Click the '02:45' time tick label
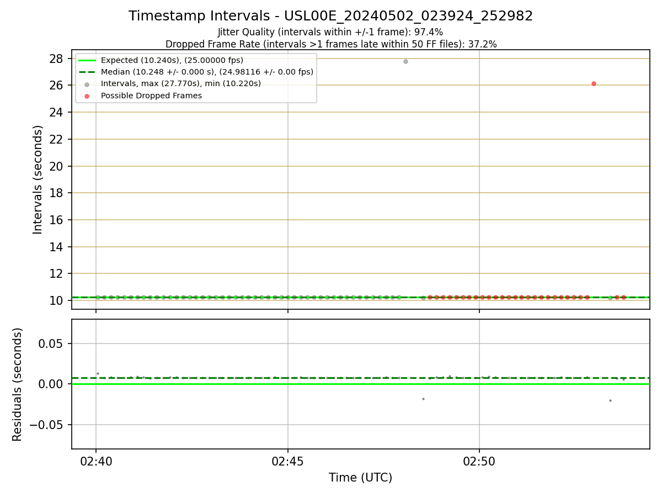 pos(287,461)
